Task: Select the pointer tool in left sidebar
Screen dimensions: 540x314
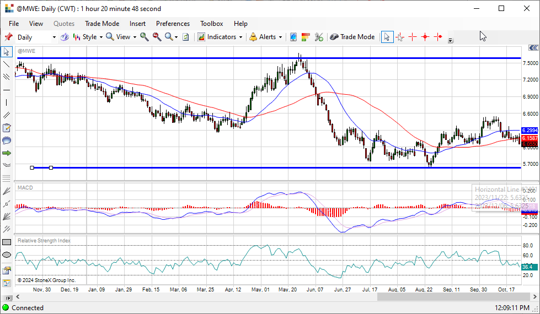Action: [6, 52]
